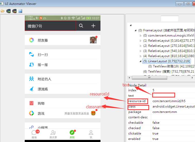Tap the 小程序 mini program icon
Viewport: 195px width, 142px height.
[x=31, y=127]
